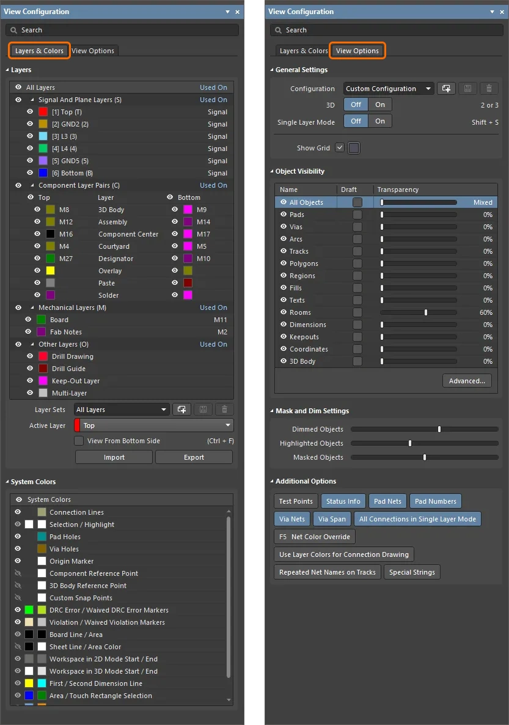The image size is (509, 725).
Task: Collapse Object Visibility section
Action: [x=272, y=172]
